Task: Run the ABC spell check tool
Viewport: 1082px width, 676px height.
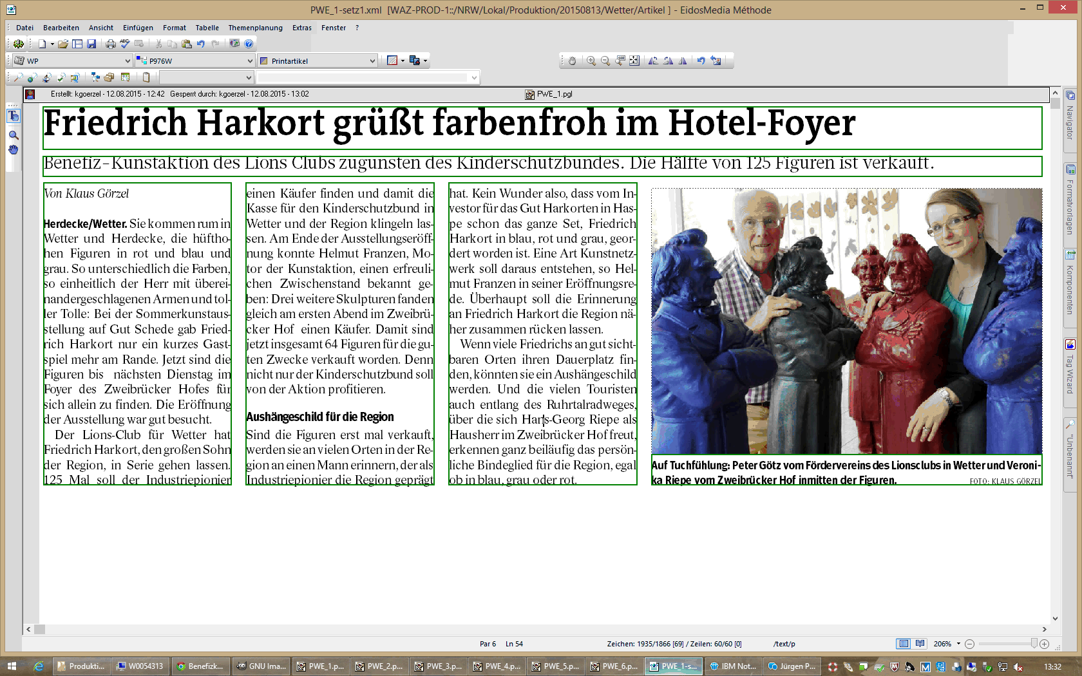Action: coord(125,44)
